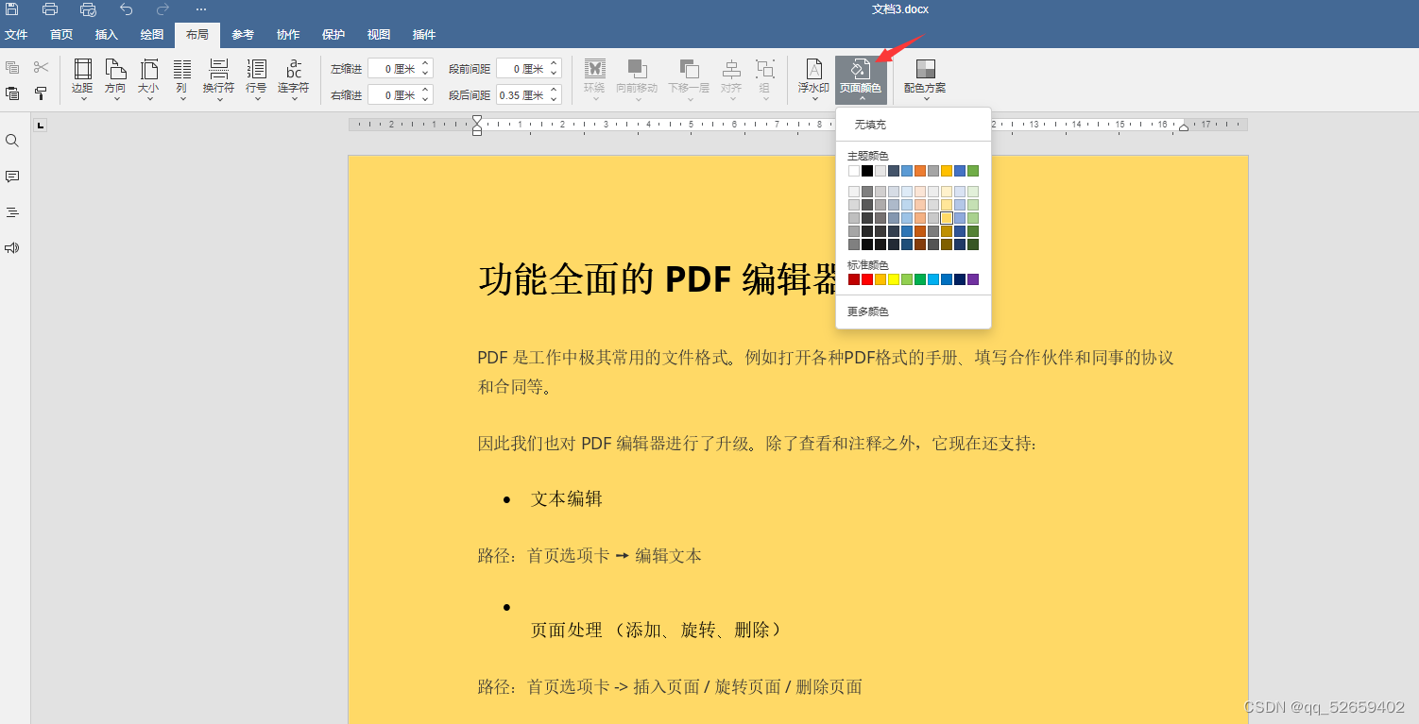The height and width of the screenshot is (724, 1419).
Task: Switch to the 视图 tab
Action: coord(379,35)
